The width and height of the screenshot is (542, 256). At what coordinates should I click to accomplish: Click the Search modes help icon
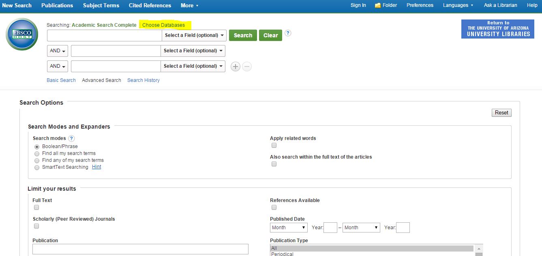point(71,138)
